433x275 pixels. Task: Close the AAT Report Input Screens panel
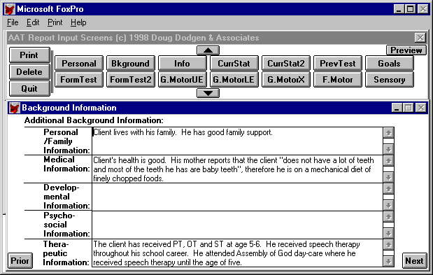click(420, 38)
